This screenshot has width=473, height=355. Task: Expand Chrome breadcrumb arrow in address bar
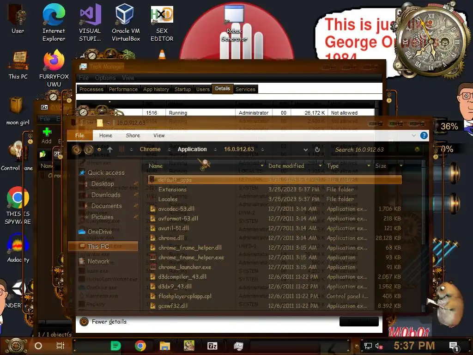click(x=169, y=149)
